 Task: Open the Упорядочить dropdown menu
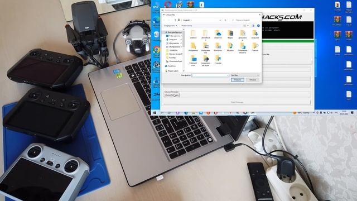[x=170, y=26]
